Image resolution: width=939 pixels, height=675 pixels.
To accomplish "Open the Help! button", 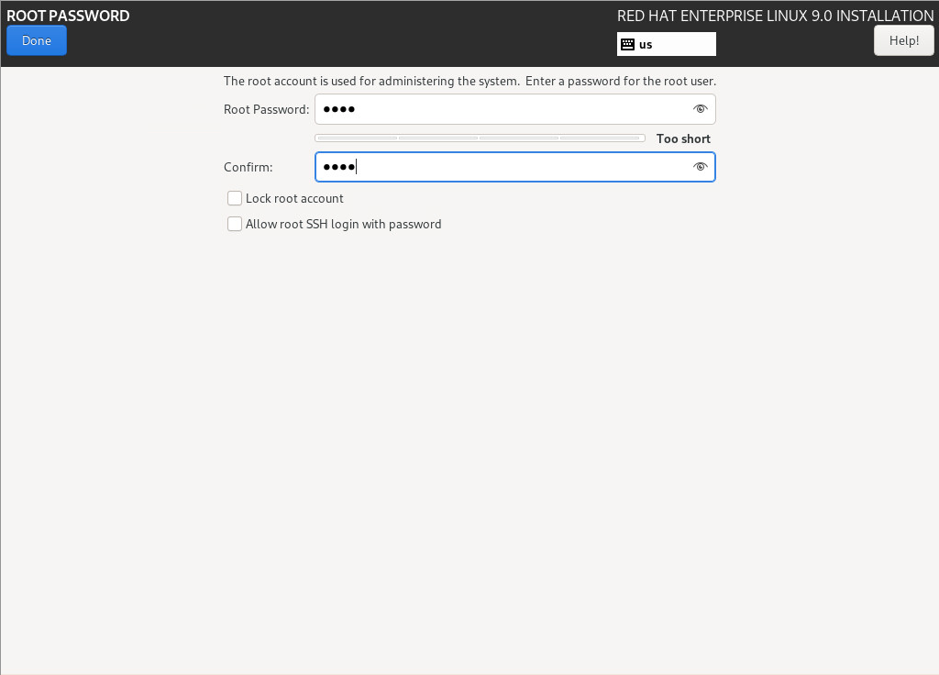I will tap(903, 40).
